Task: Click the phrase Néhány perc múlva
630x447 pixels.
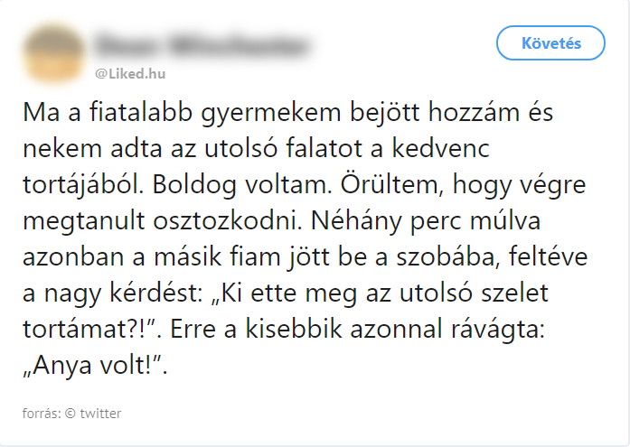Action: click(x=426, y=220)
